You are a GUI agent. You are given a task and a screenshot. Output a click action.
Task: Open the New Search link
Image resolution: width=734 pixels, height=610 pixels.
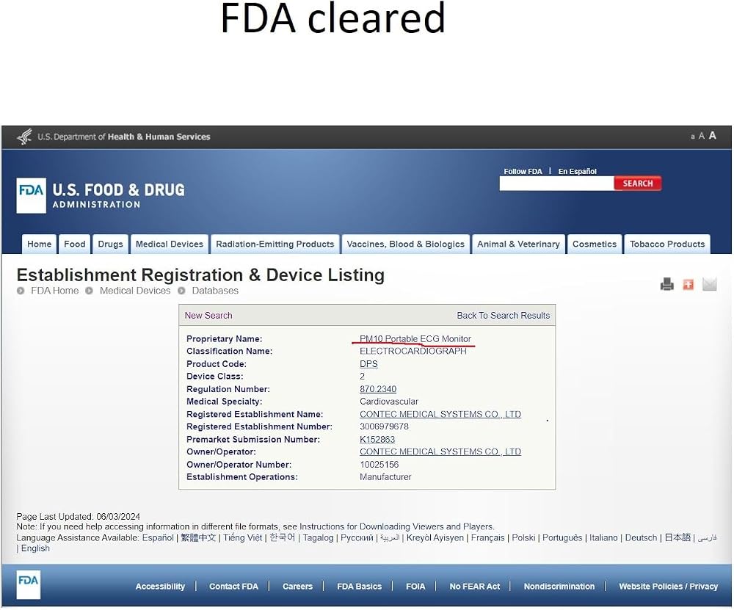(208, 316)
